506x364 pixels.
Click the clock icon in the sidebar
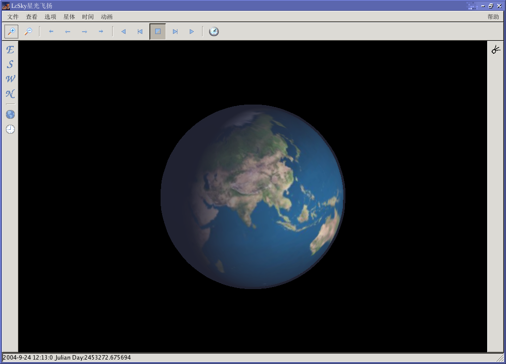pos(10,129)
